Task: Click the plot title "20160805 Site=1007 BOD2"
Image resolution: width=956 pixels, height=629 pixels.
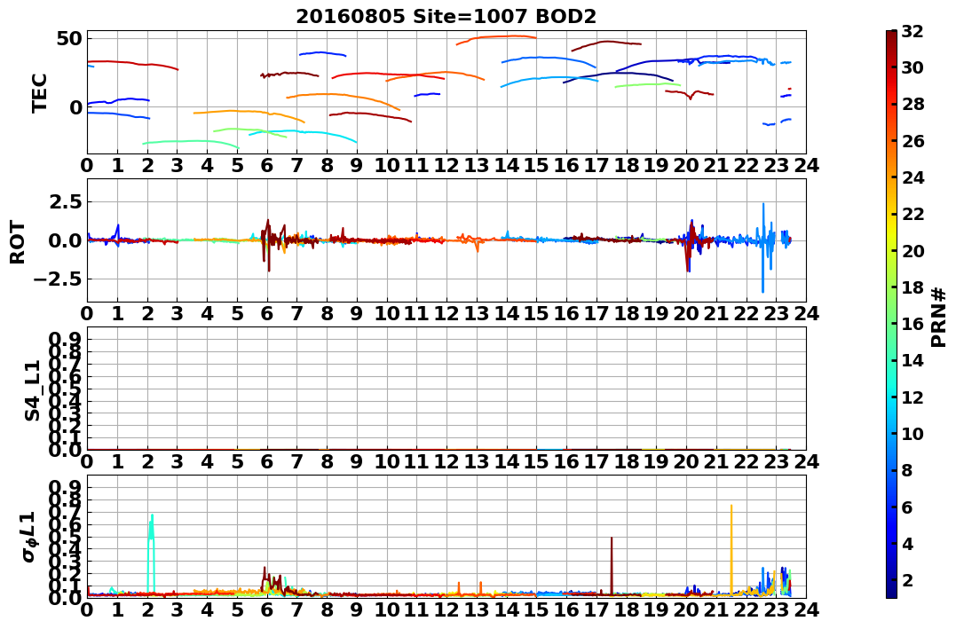Action: 446,16
